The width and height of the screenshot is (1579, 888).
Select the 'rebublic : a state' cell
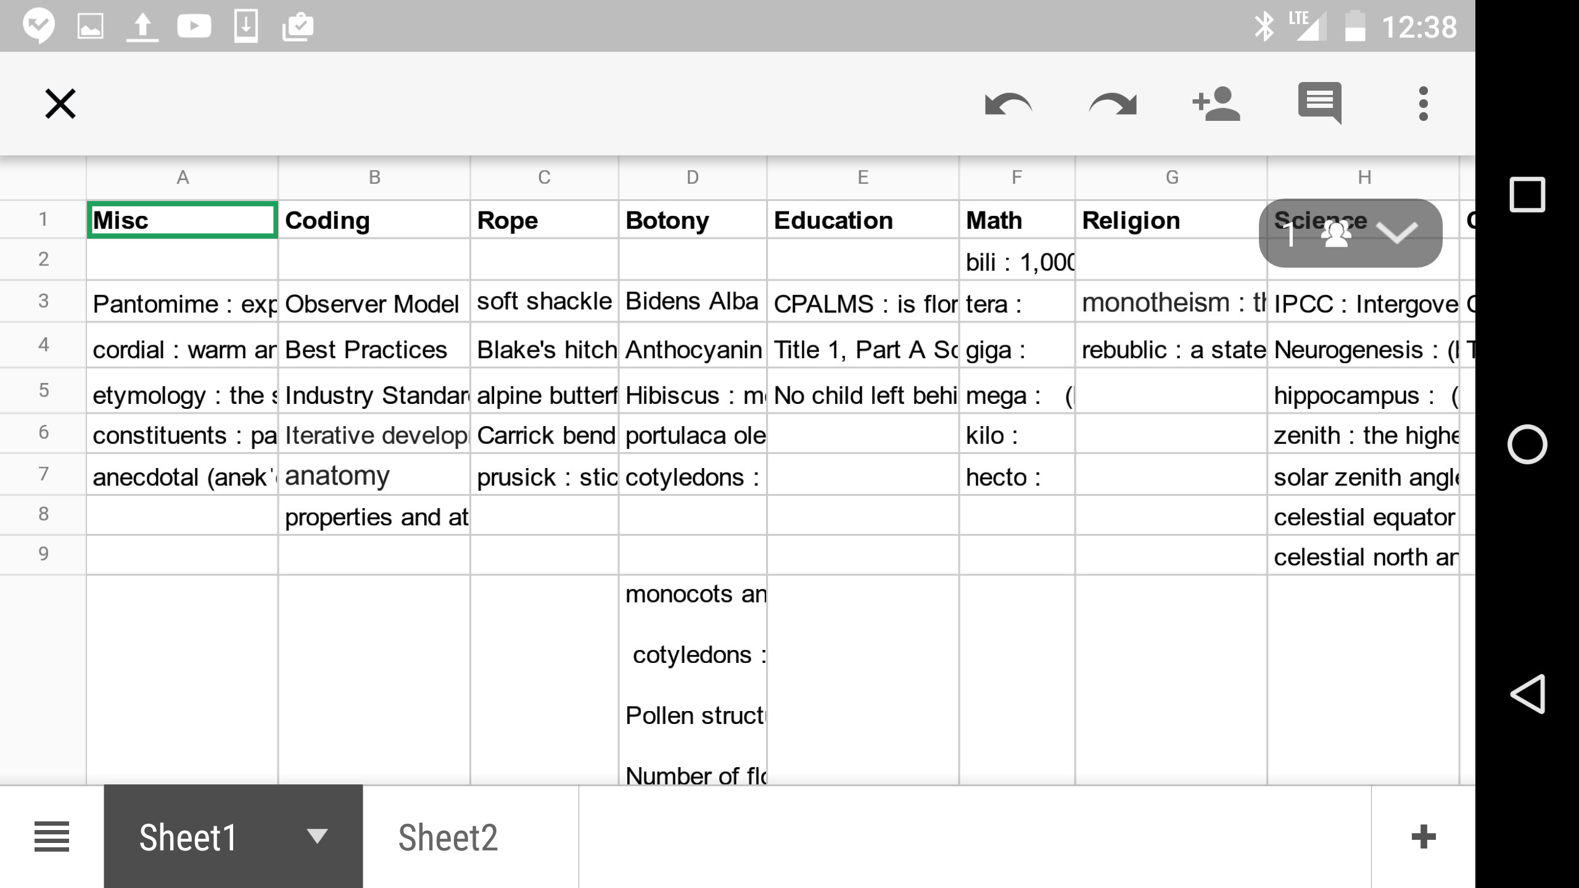click(x=1172, y=346)
